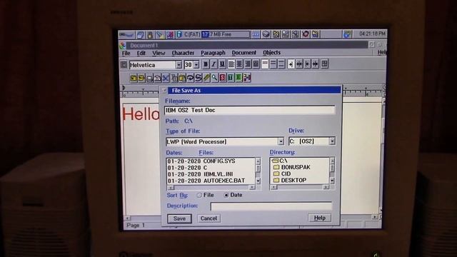Select the DESKTOP folder in Directory list
The height and width of the screenshot is (257, 457).
tap(290, 181)
